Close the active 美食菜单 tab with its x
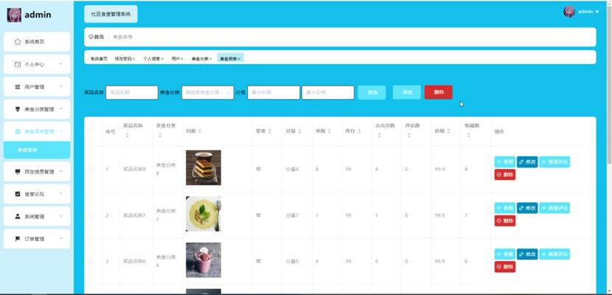Image resolution: width=612 pixels, height=295 pixels. [x=239, y=59]
